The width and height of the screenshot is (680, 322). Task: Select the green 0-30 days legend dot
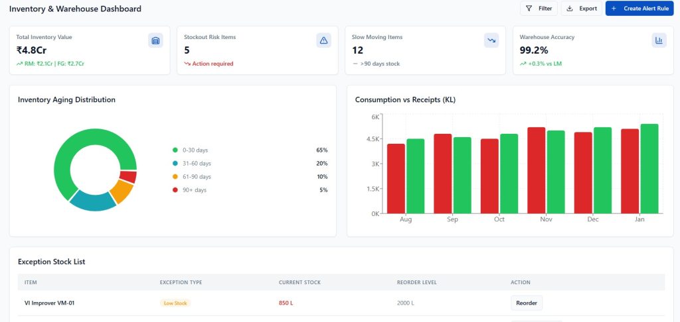point(175,150)
